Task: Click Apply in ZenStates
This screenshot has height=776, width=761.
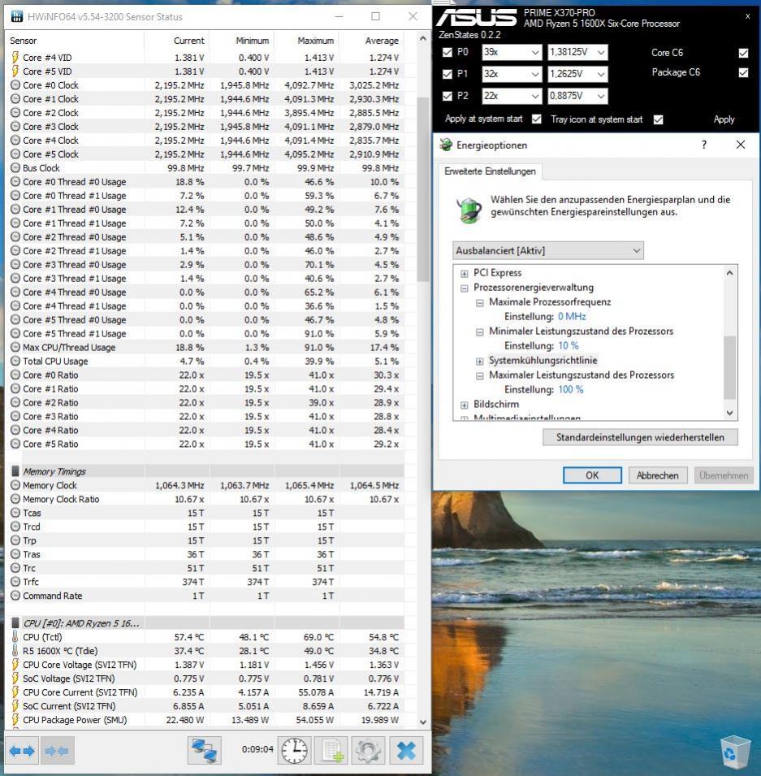Action: coord(724,119)
